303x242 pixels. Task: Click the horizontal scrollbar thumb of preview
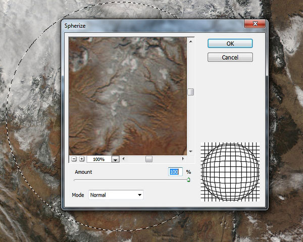click(149, 159)
